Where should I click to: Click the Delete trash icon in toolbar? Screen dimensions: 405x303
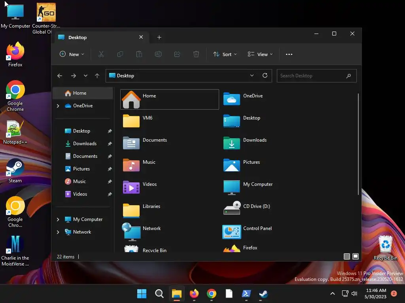(196, 54)
